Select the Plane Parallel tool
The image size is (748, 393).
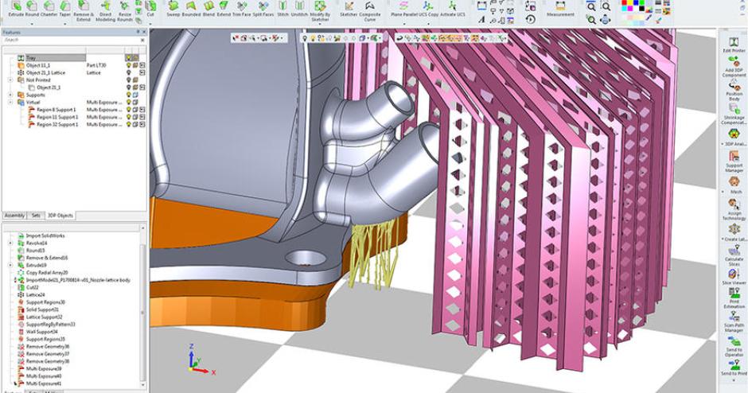(x=404, y=9)
